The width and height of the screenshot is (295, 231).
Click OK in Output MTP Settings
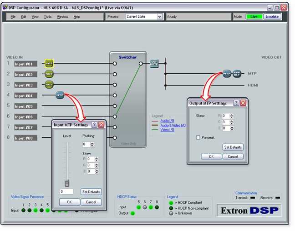click(211, 156)
